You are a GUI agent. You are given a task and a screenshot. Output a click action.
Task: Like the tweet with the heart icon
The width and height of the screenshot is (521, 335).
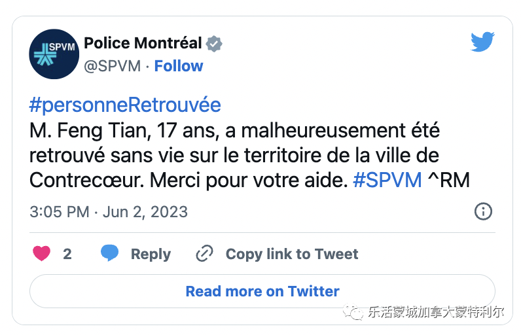pyautogui.click(x=41, y=253)
